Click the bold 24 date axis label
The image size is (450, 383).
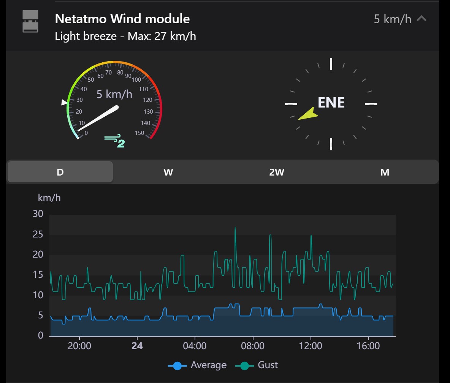(137, 346)
